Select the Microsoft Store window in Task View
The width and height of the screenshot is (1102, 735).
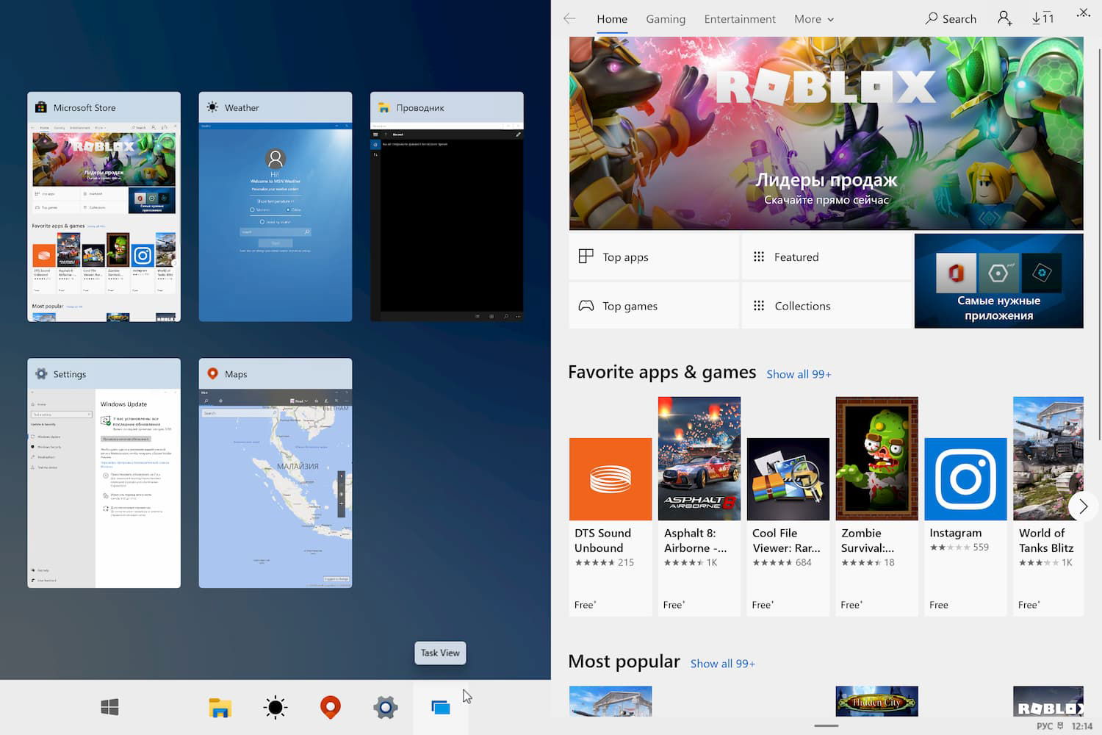(104, 207)
